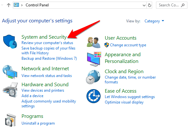Screen dimensions: 189x130
Task: Click Change account type link
Action: tap(128, 45)
